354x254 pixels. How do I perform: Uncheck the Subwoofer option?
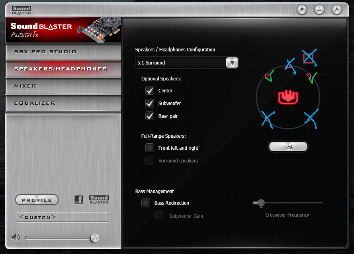[150, 103]
